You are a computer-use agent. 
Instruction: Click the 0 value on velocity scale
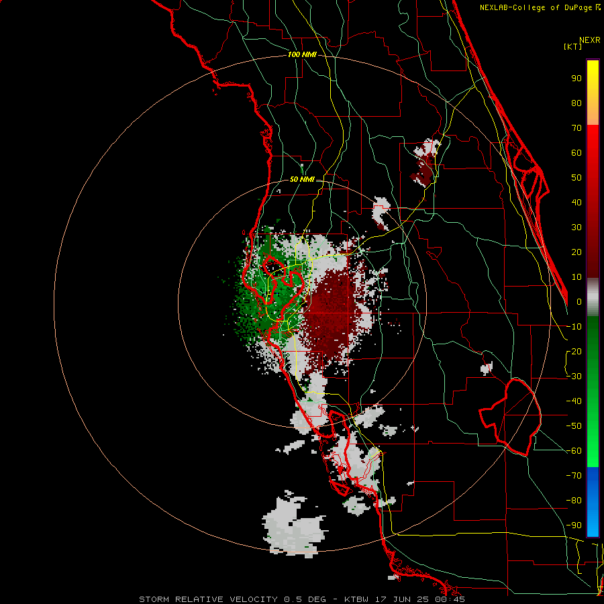pyautogui.click(x=578, y=301)
